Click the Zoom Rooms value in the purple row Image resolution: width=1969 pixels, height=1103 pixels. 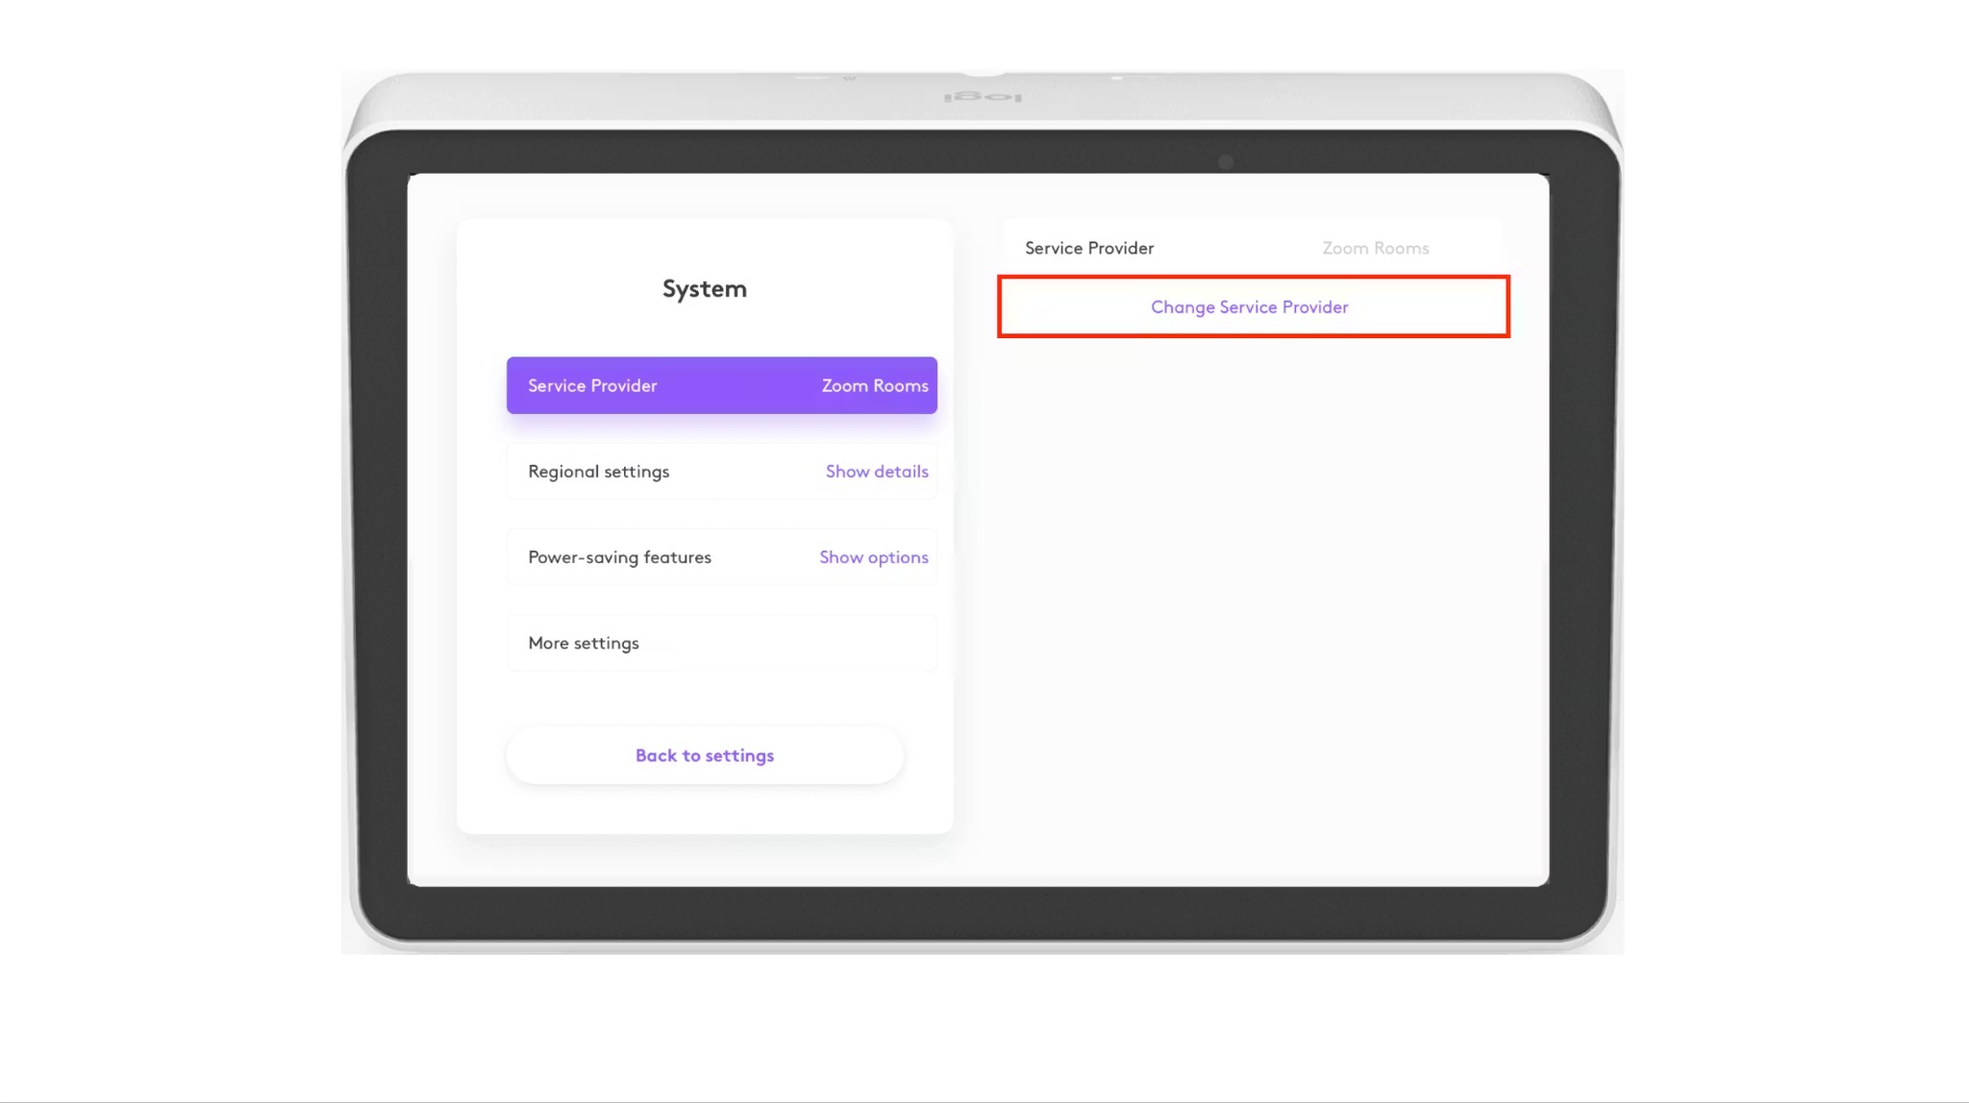click(x=874, y=385)
